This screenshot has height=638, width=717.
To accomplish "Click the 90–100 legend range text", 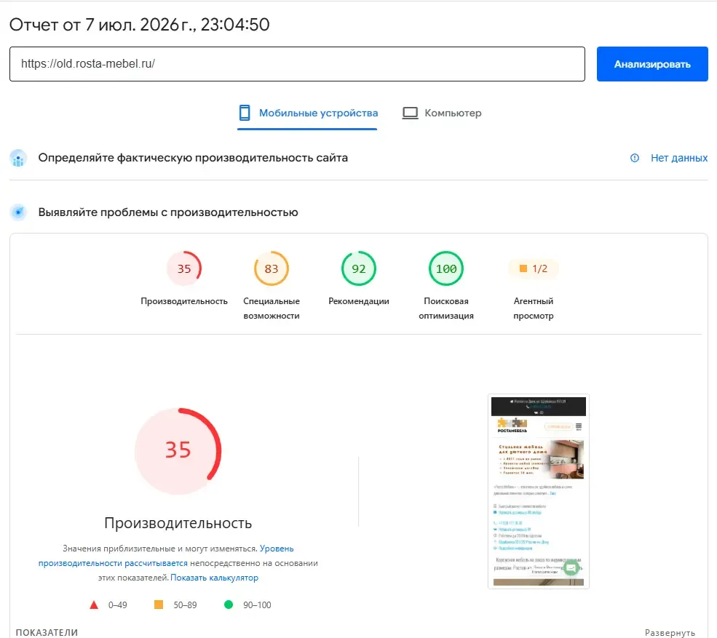I will [x=257, y=605].
